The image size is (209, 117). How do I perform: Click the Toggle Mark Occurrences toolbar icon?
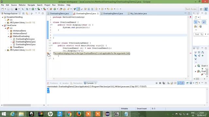point(78,9)
